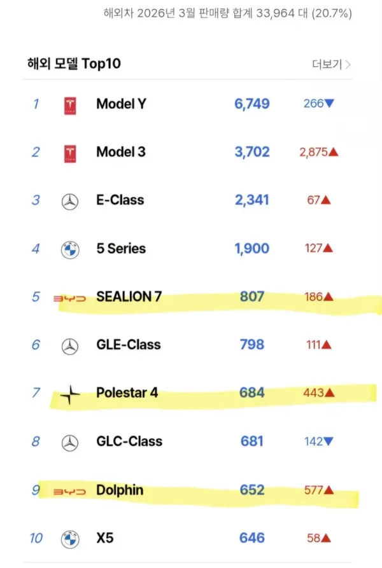Click the GLC-Class 142 down indicator

318,441
